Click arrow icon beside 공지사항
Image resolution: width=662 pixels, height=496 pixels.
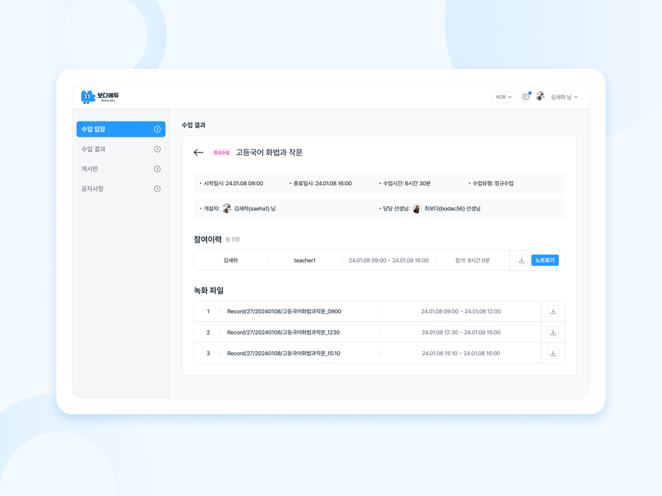[157, 188]
